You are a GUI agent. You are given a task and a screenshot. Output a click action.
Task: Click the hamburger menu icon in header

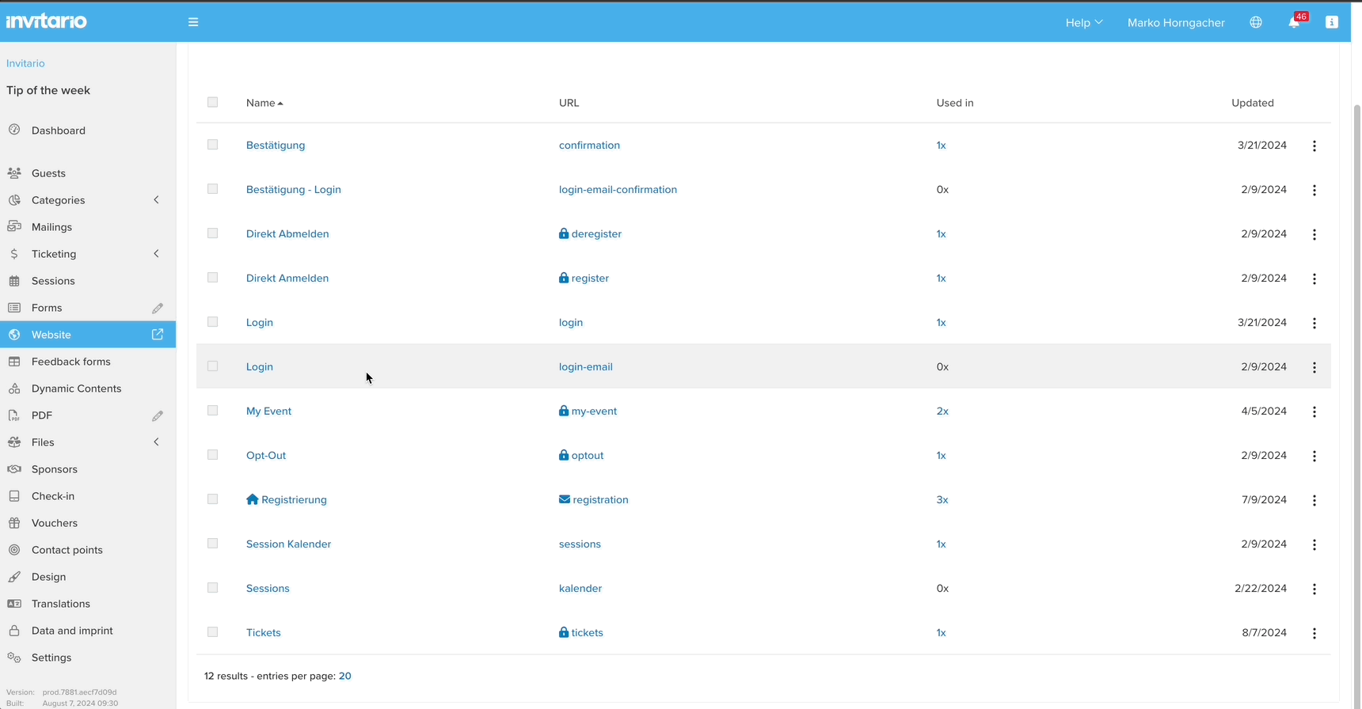[193, 22]
